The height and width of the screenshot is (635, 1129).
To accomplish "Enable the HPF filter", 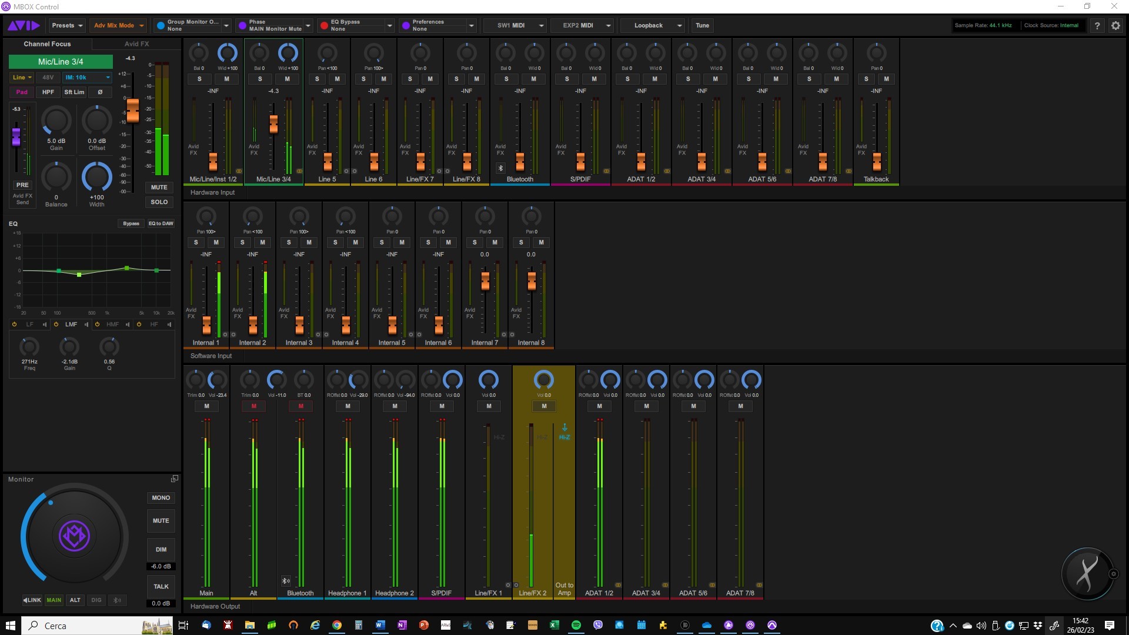I will pyautogui.click(x=48, y=92).
